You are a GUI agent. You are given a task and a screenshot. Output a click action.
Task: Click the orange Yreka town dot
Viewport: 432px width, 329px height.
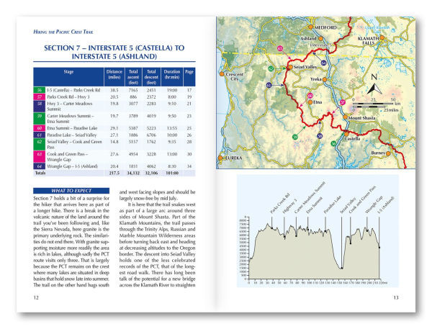click(325, 80)
